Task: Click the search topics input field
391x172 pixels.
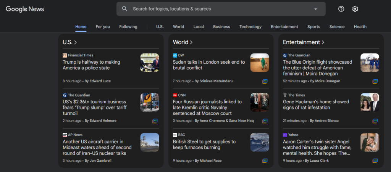Action: pyautogui.click(x=221, y=9)
